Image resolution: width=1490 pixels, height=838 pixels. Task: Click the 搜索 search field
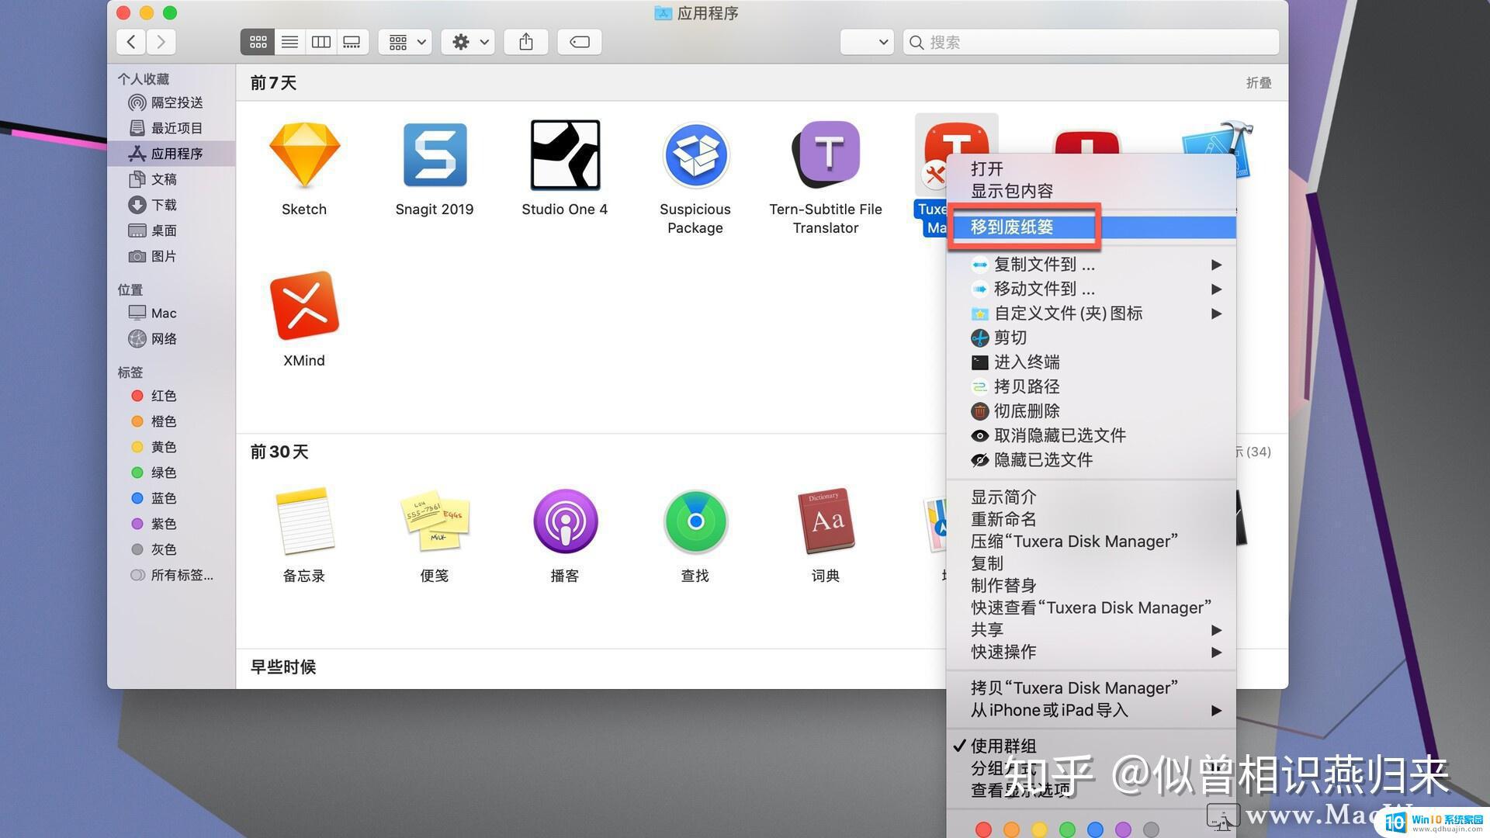point(1091,42)
